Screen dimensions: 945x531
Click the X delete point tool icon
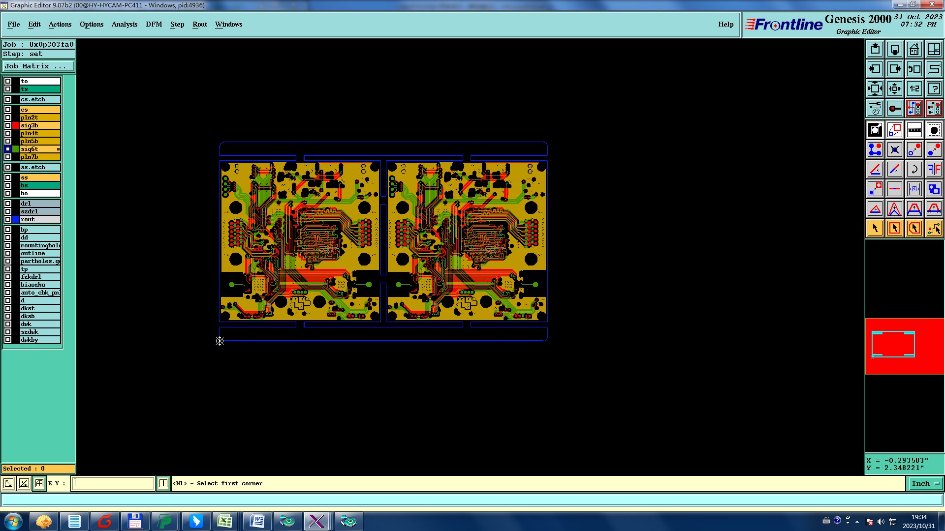pos(895,149)
